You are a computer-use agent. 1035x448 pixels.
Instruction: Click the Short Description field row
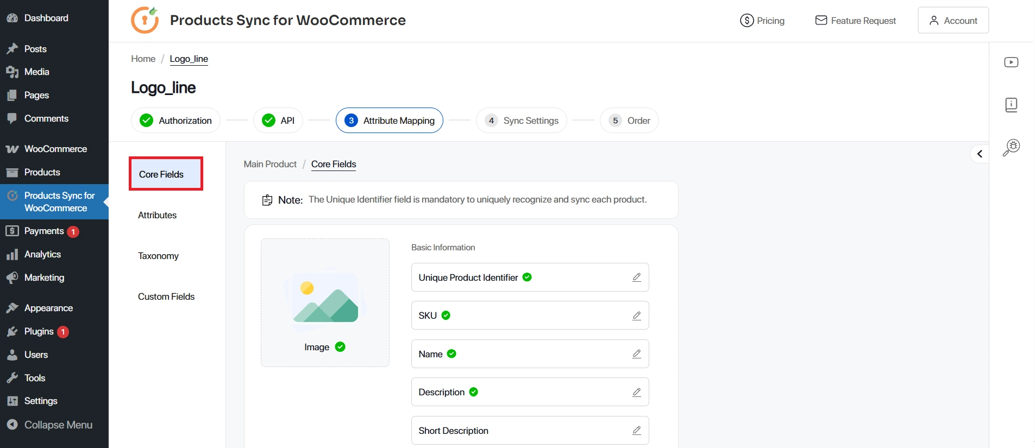pyautogui.click(x=530, y=431)
